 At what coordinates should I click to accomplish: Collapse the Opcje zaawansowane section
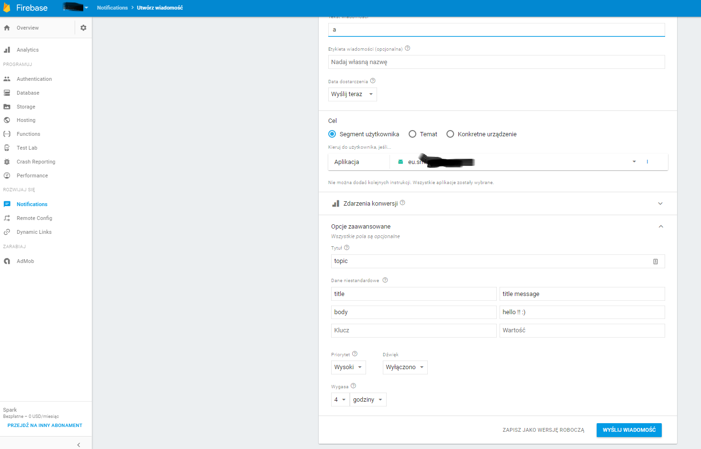(x=661, y=227)
